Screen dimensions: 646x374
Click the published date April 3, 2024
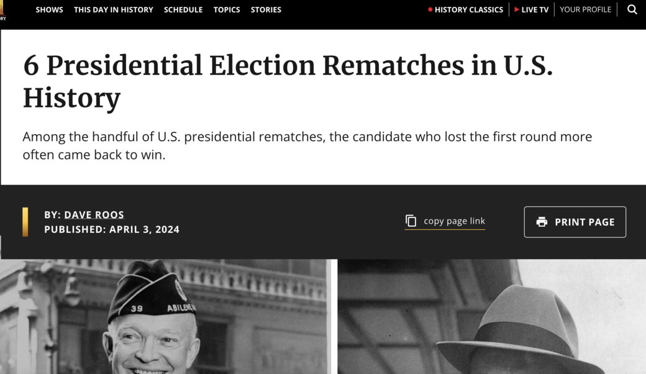(144, 229)
